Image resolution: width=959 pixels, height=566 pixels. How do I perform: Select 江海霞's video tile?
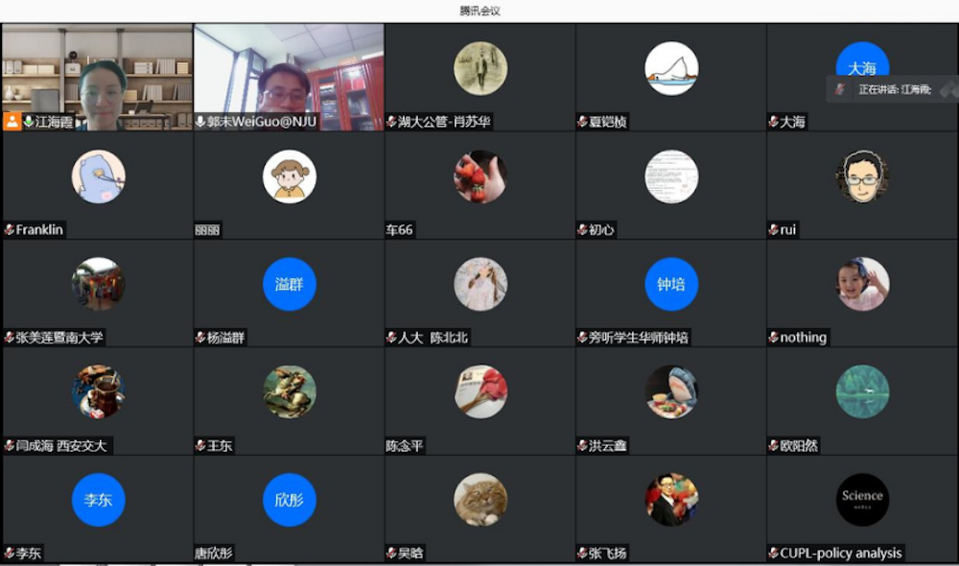pyautogui.click(x=97, y=77)
